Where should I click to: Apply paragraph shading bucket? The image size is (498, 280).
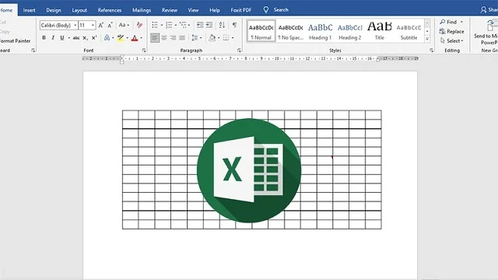click(x=212, y=38)
